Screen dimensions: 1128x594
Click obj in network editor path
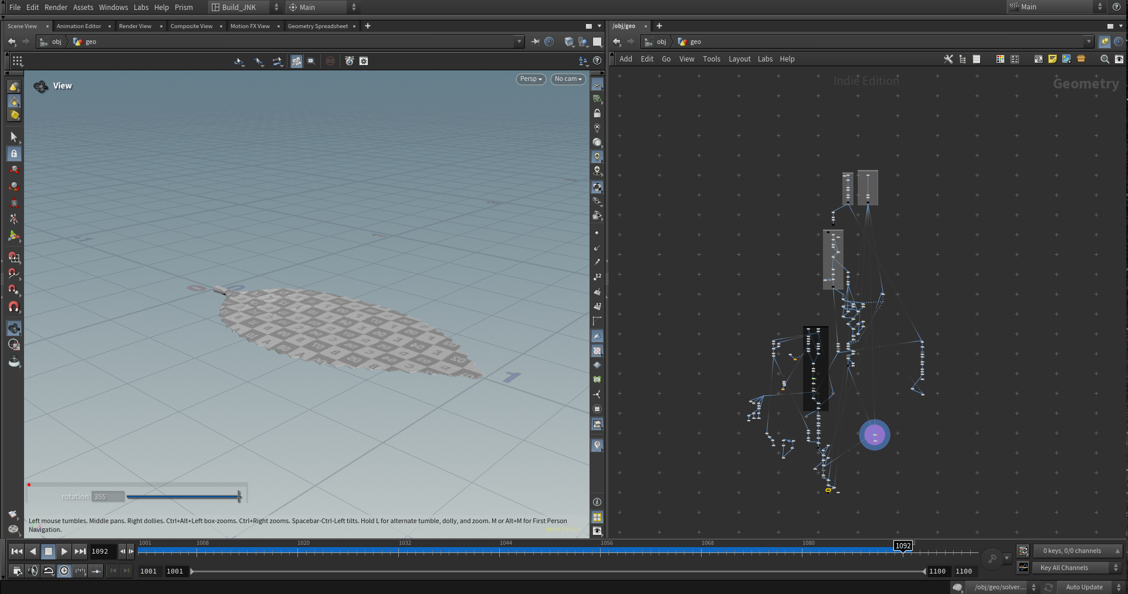tap(661, 42)
